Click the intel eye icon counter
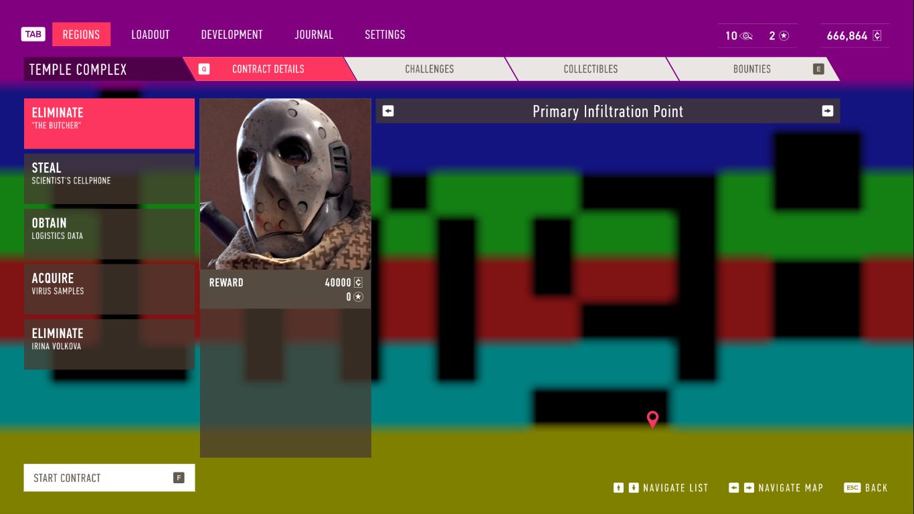 [x=747, y=36]
